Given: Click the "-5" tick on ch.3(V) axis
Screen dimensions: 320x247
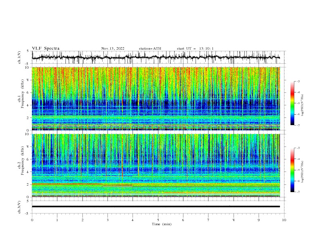Looking at the screenshot, I should coord(27,214).
